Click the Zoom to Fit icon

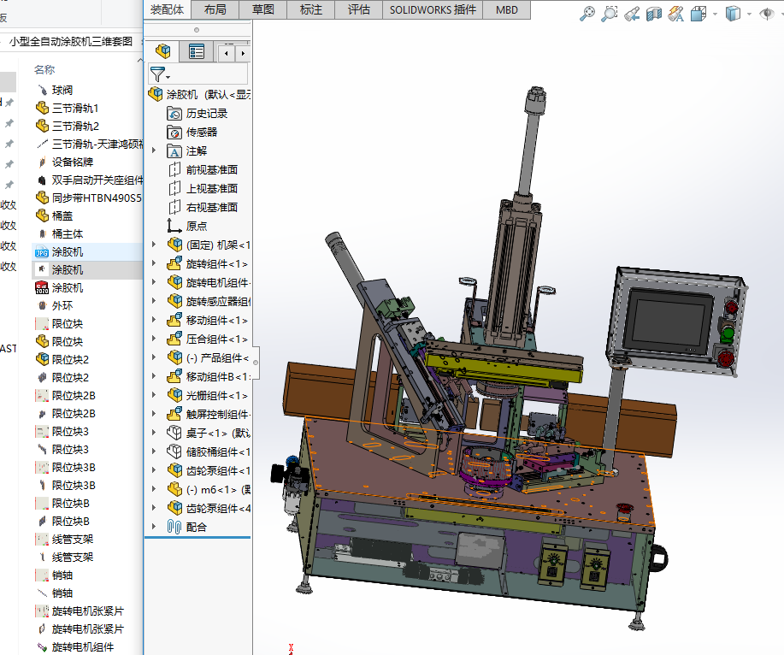click(587, 13)
